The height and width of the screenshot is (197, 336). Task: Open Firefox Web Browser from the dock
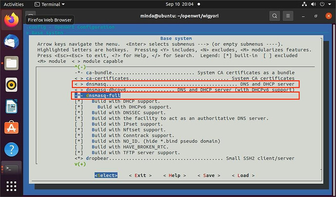coord(11,19)
